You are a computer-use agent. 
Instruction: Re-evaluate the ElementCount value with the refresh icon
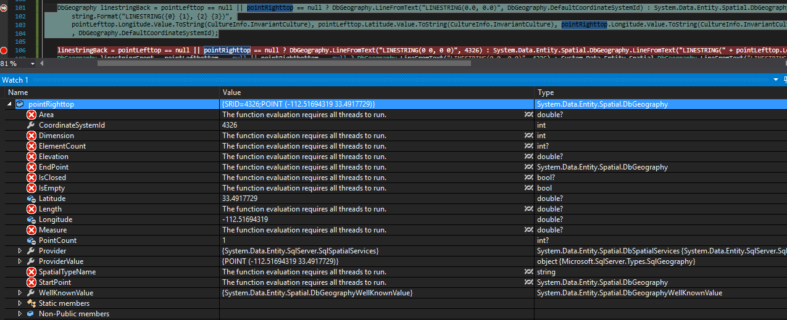(528, 146)
